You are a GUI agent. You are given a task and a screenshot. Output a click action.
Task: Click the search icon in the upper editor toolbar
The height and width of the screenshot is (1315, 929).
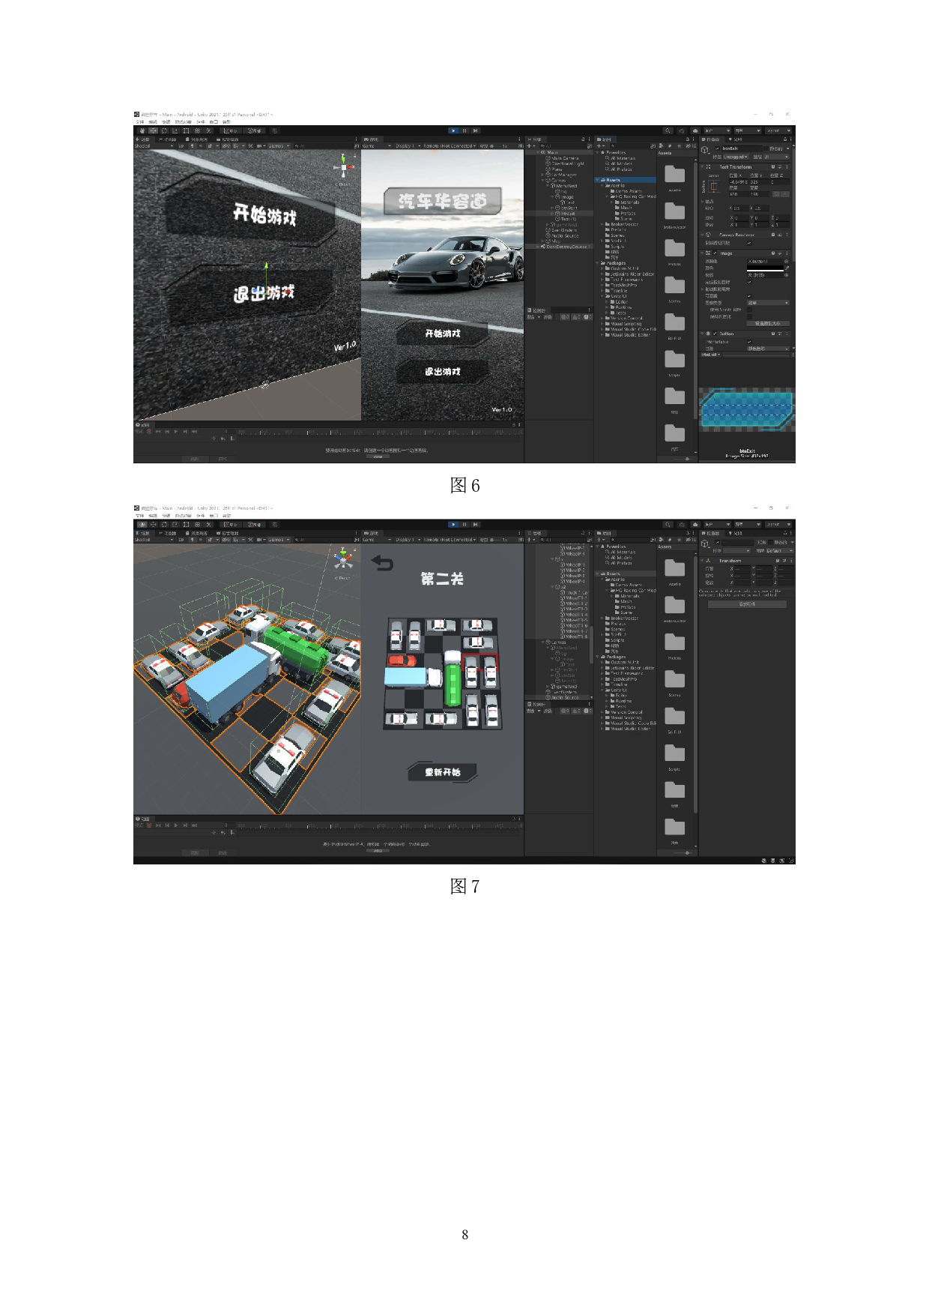point(668,130)
